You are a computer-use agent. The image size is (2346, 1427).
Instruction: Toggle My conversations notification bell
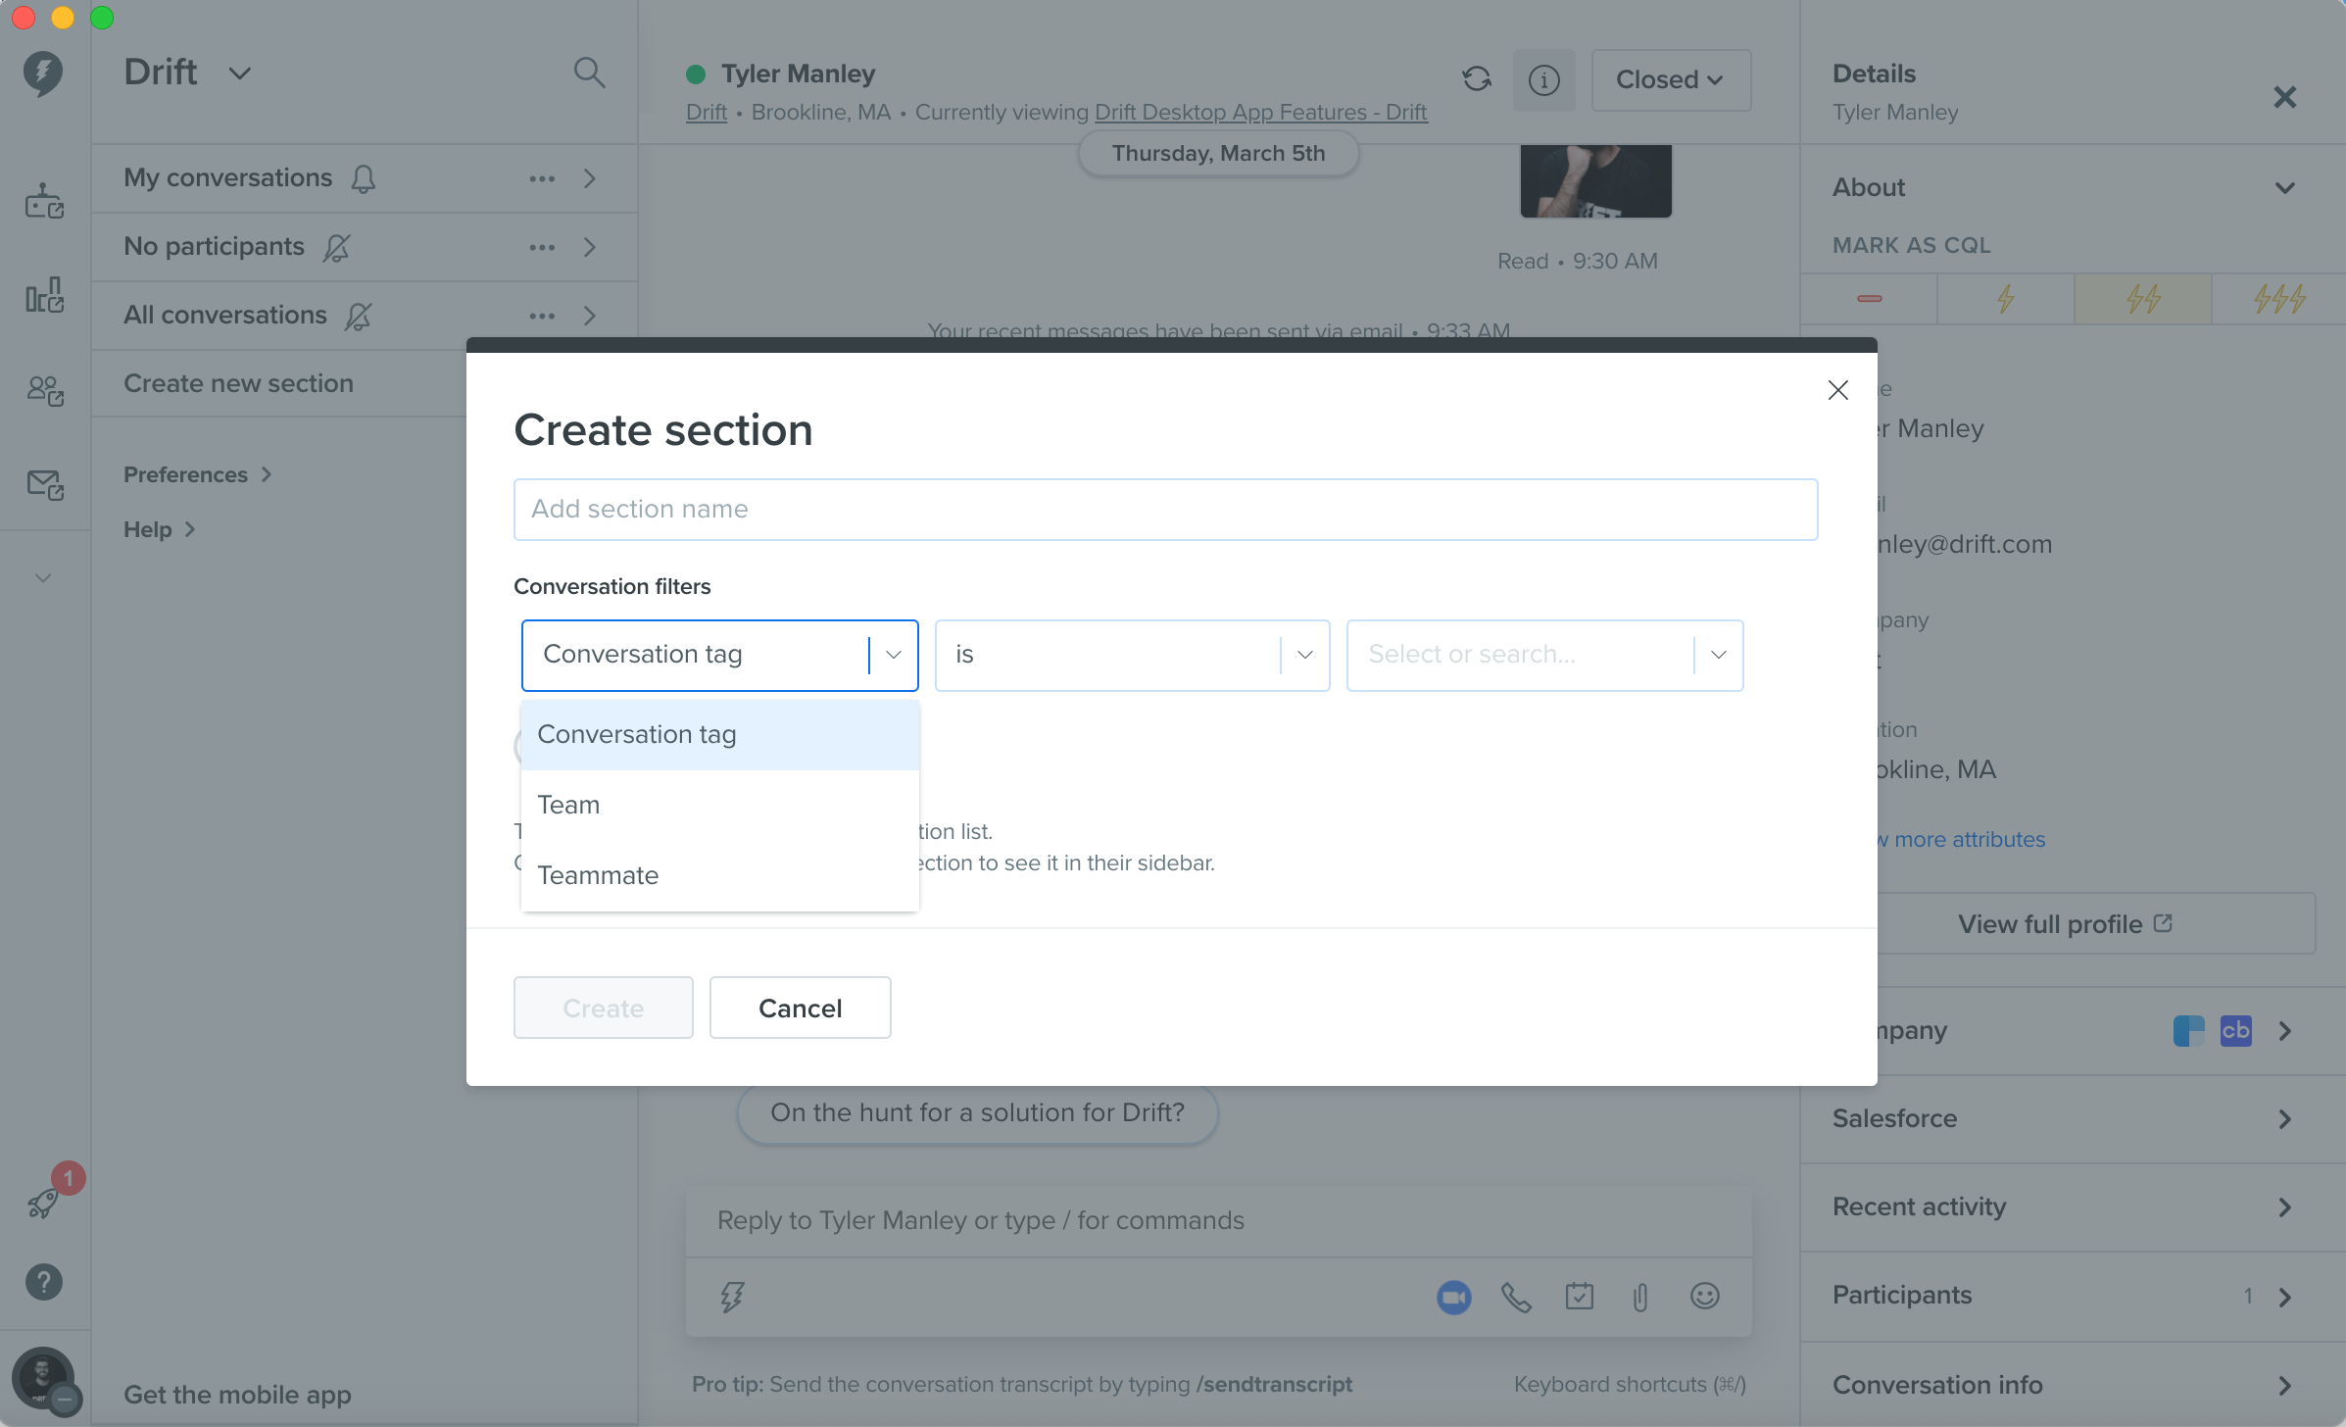[364, 178]
